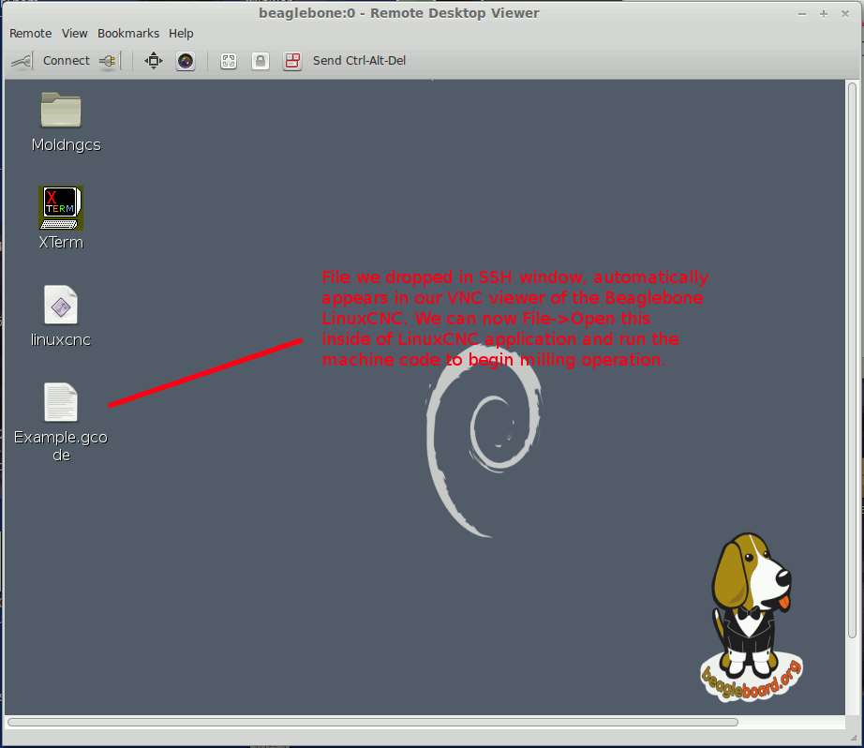This screenshot has height=748, width=864.
Task: Open the Help menu
Action: coord(181,34)
